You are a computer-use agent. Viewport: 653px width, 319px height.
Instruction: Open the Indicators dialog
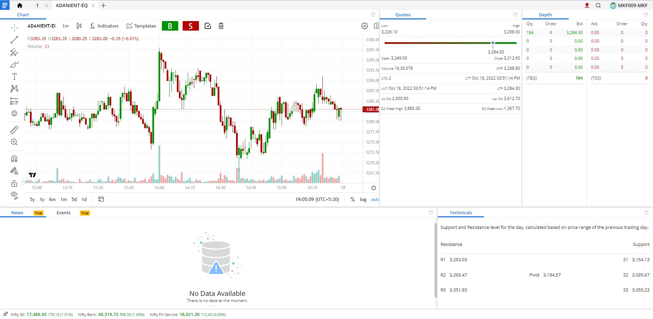104,26
